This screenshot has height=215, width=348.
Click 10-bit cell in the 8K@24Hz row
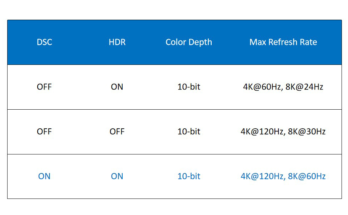(x=189, y=87)
